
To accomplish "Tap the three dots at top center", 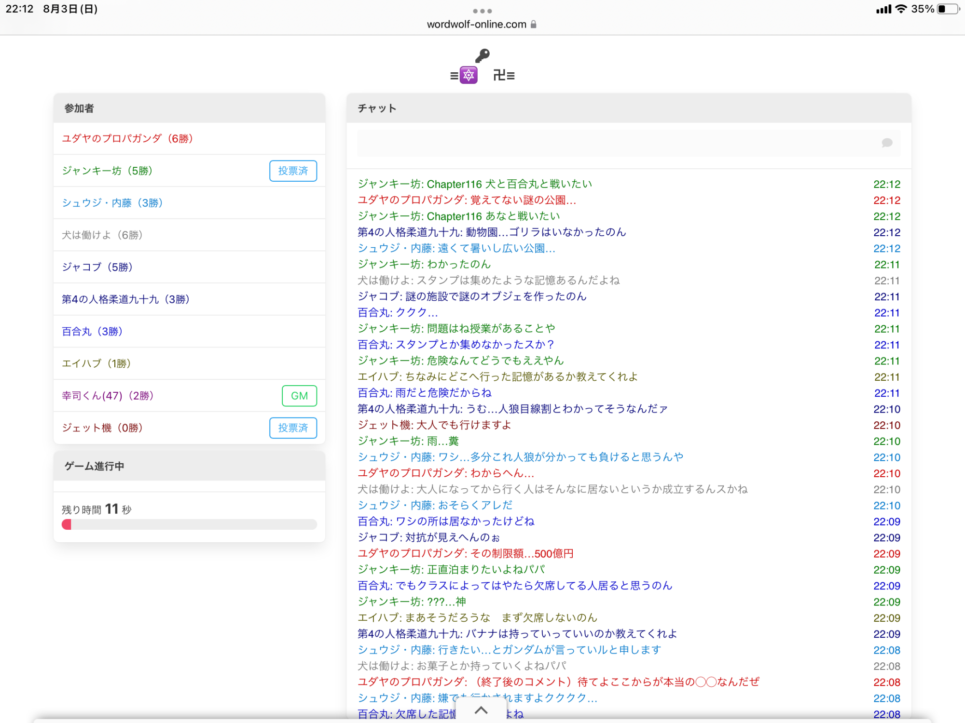I will (x=482, y=11).
